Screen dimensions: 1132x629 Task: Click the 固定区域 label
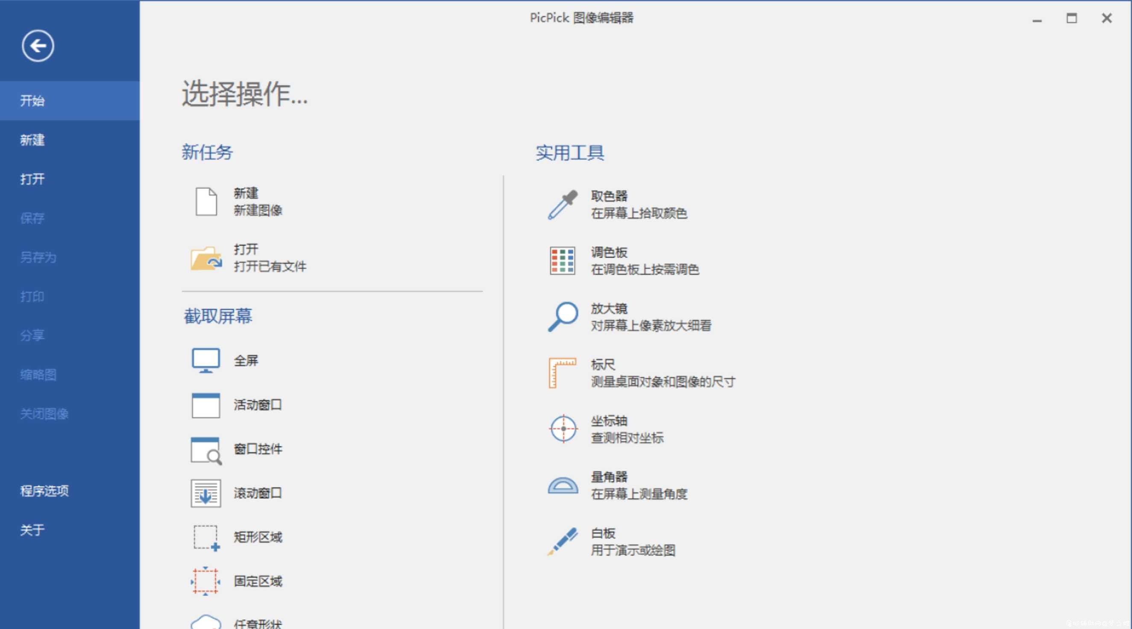click(x=258, y=581)
